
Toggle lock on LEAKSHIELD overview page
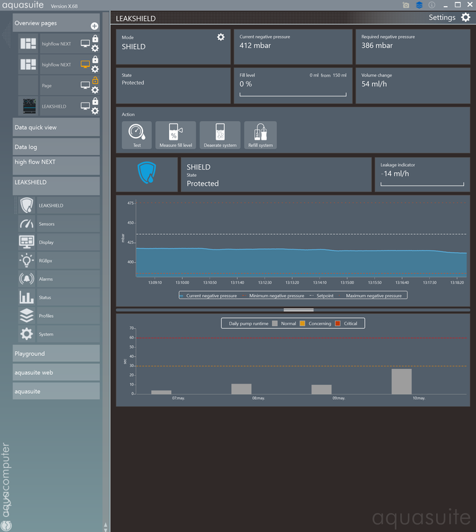tap(95, 101)
